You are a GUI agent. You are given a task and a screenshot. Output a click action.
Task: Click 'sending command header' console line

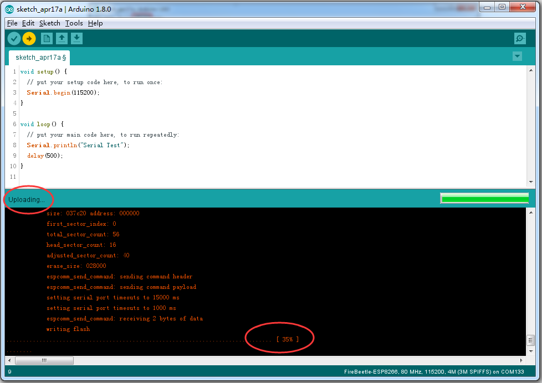[x=119, y=277]
